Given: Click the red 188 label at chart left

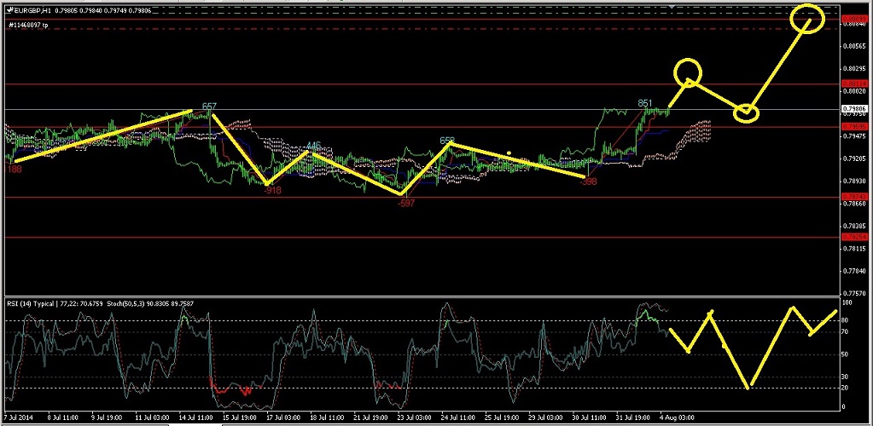Looking at the screenshot, I should coord(14,170).
